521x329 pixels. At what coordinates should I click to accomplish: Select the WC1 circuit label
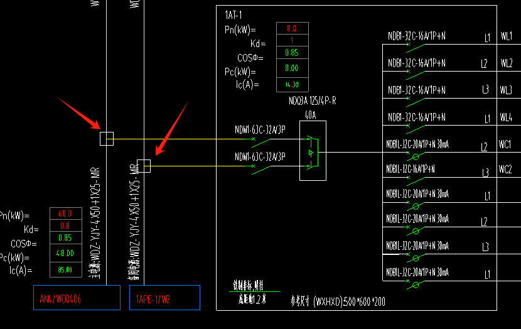pos(505,144)
